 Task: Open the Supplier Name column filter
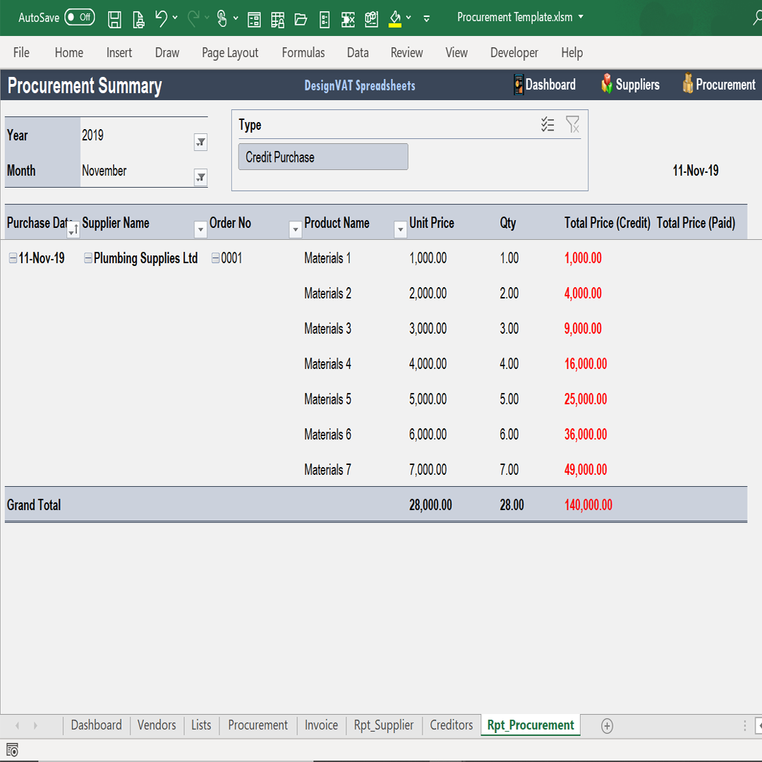200,229
